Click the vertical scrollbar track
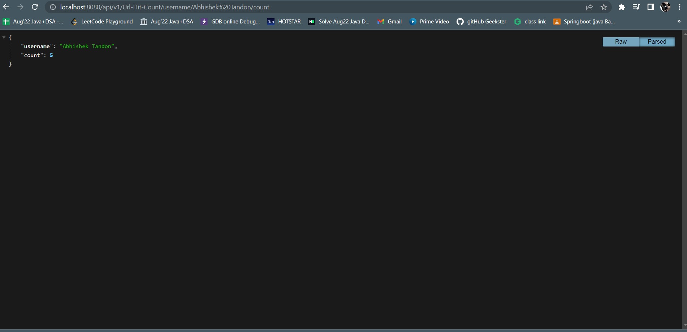The width and height of the screenshot is (687, 332). (684, 180)
